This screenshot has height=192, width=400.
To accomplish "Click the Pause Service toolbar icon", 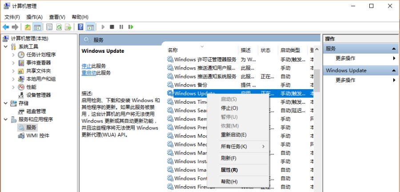I will click(121, 27).
